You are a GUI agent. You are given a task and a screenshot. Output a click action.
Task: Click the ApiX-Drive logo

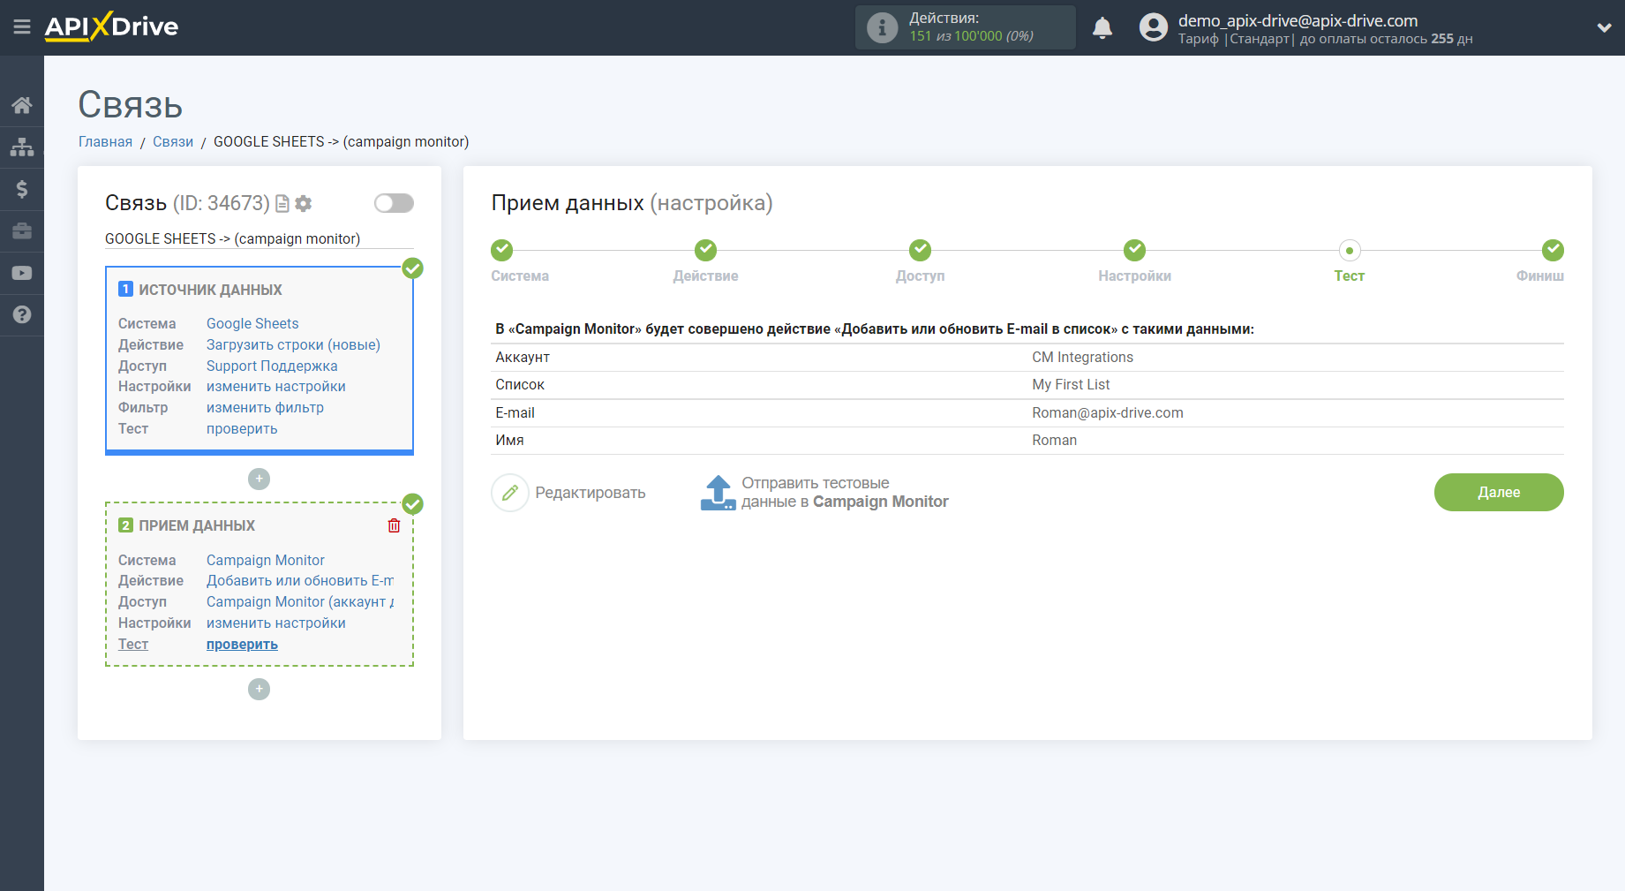coord(111,26)
